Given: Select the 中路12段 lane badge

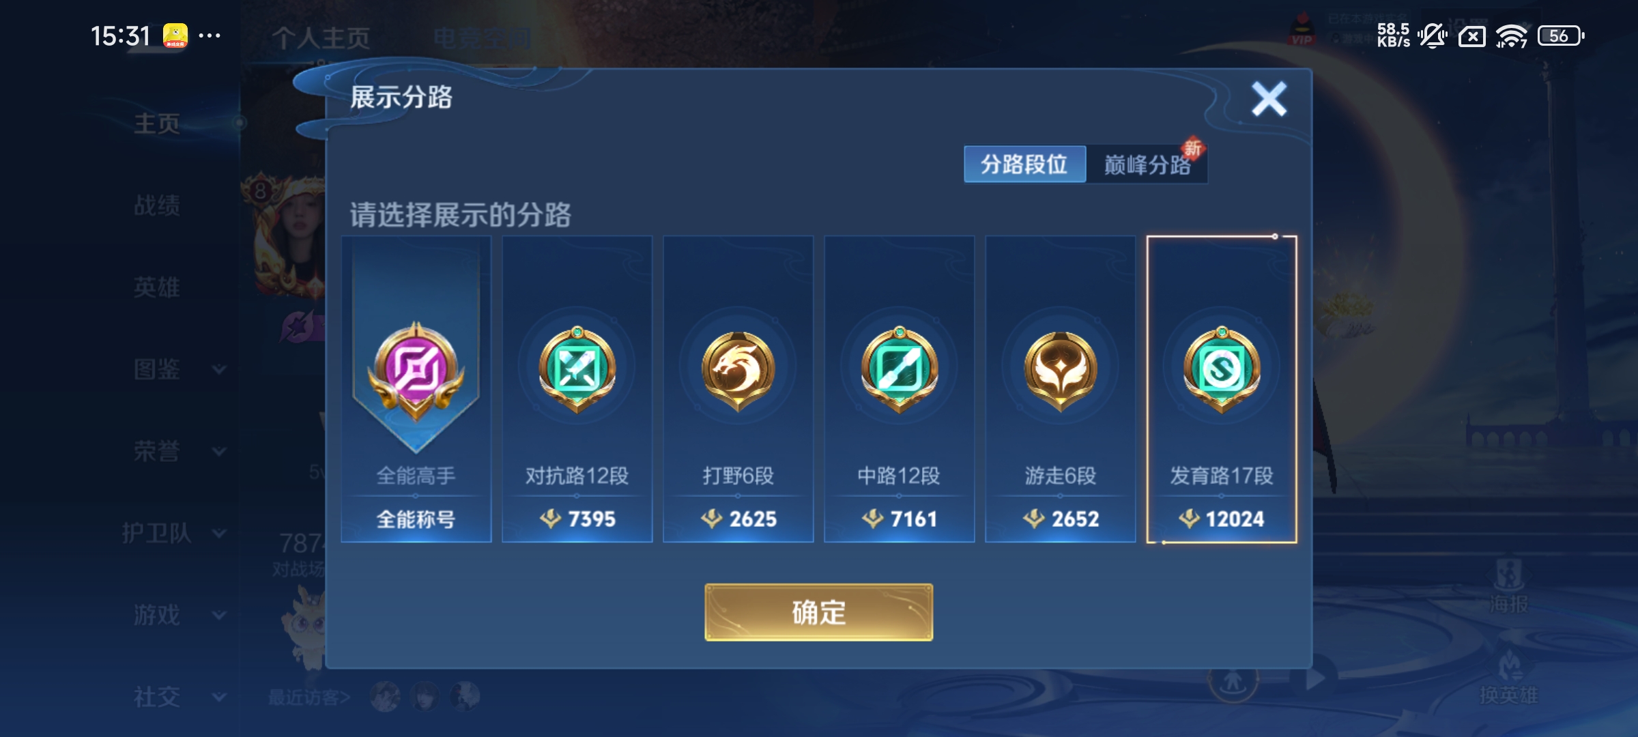Looking at the screenshot, I should pyautogui.click(x=900, y=369).
